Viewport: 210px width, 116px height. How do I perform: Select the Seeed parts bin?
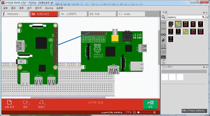click(x=163, y=46)
